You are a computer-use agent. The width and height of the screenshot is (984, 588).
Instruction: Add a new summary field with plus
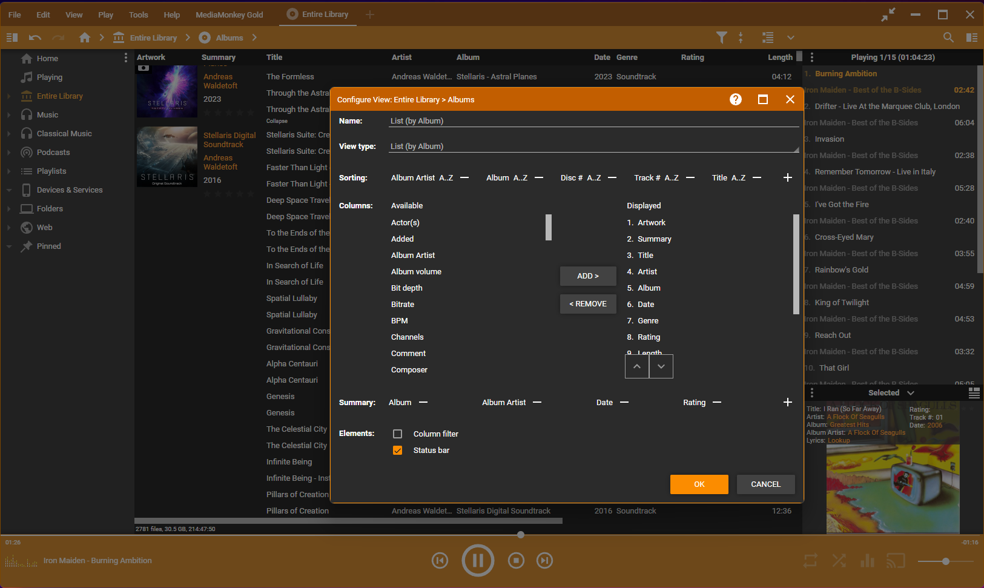click(788, 402)
